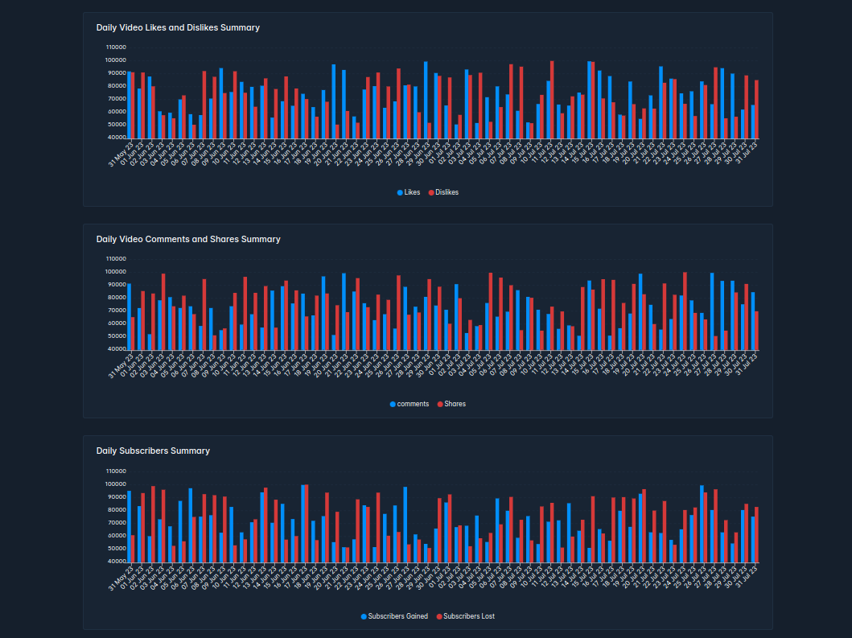Click the 80000 axis label in Subscribers chart
852x638 pixels.
point(117,510)
